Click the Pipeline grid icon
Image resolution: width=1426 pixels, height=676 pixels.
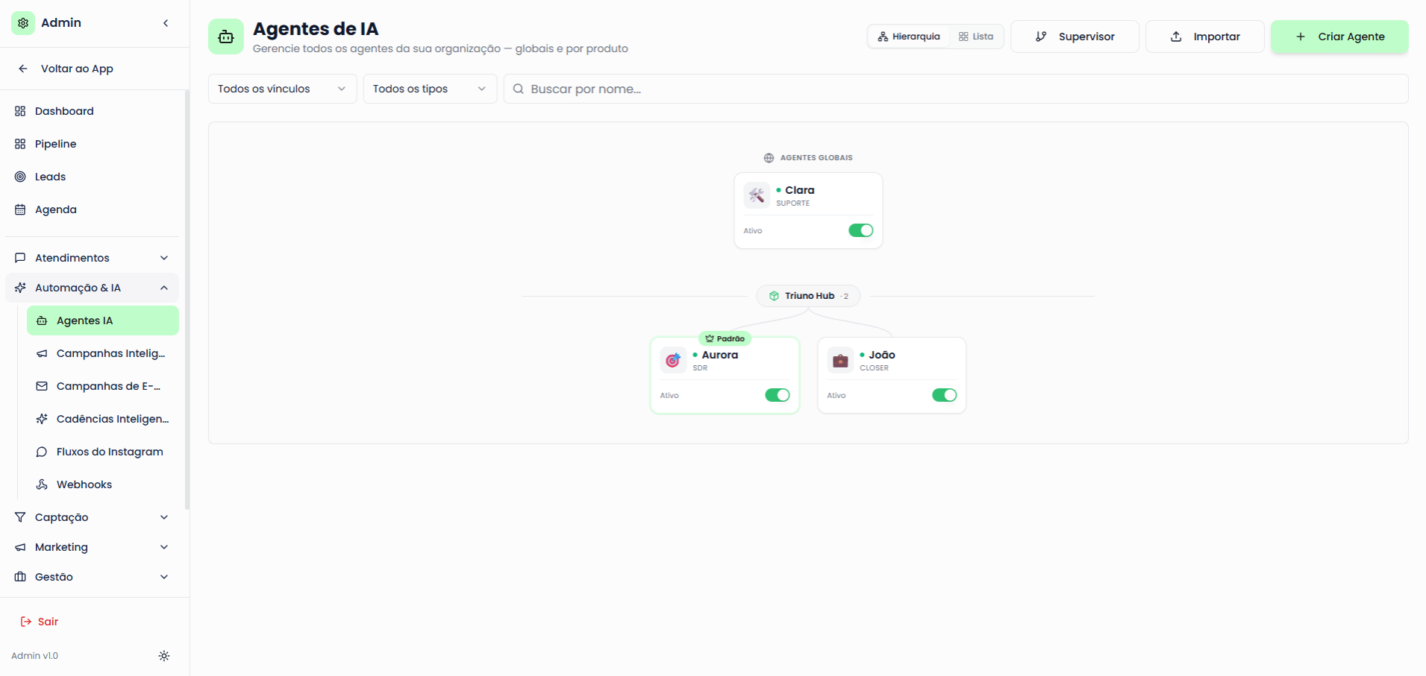[20, 144]
